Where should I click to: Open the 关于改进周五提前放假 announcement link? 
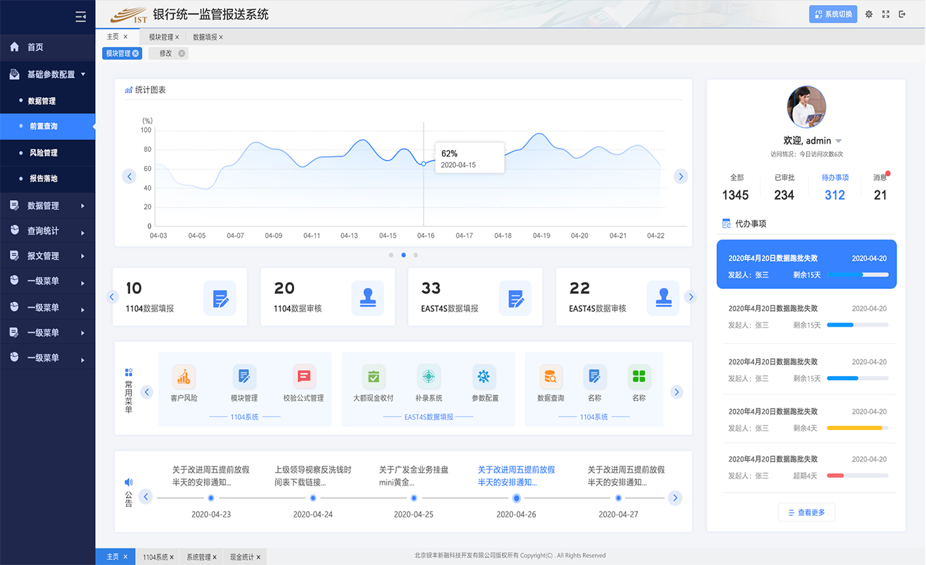click(515, 475)
